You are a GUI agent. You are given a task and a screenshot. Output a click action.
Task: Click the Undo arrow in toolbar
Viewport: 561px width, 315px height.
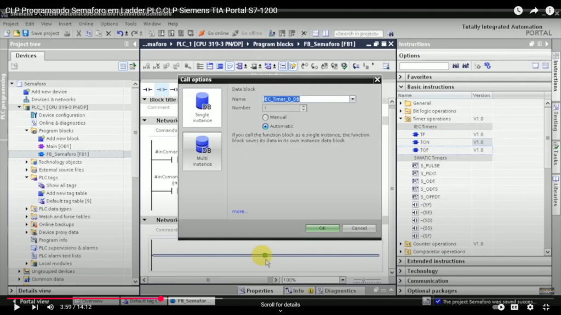pyautogui.click(x=119, y=33)
